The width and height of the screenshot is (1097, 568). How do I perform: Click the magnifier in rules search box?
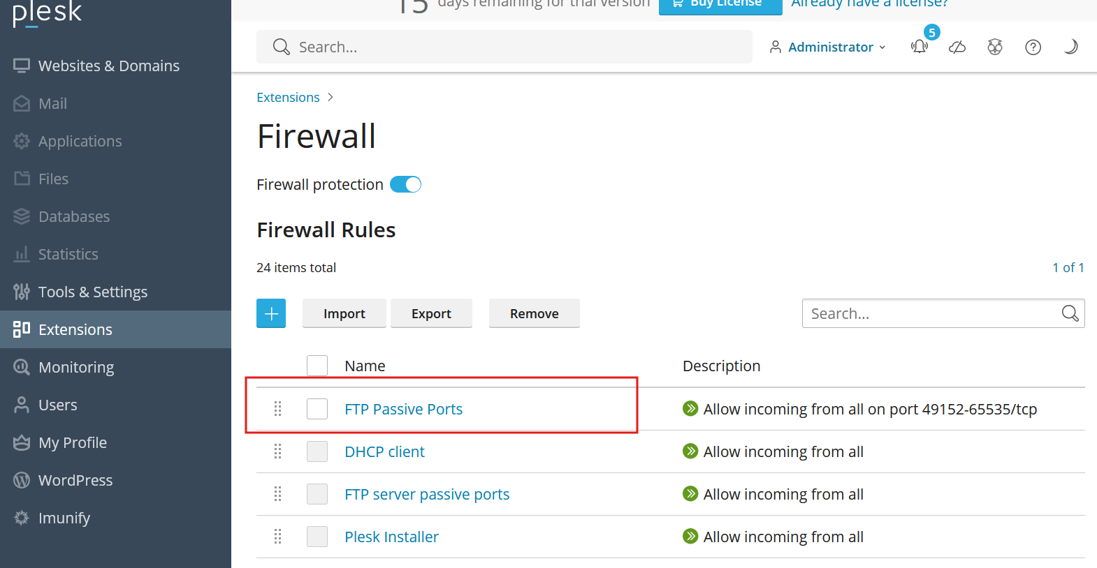tap(1070, 313)
